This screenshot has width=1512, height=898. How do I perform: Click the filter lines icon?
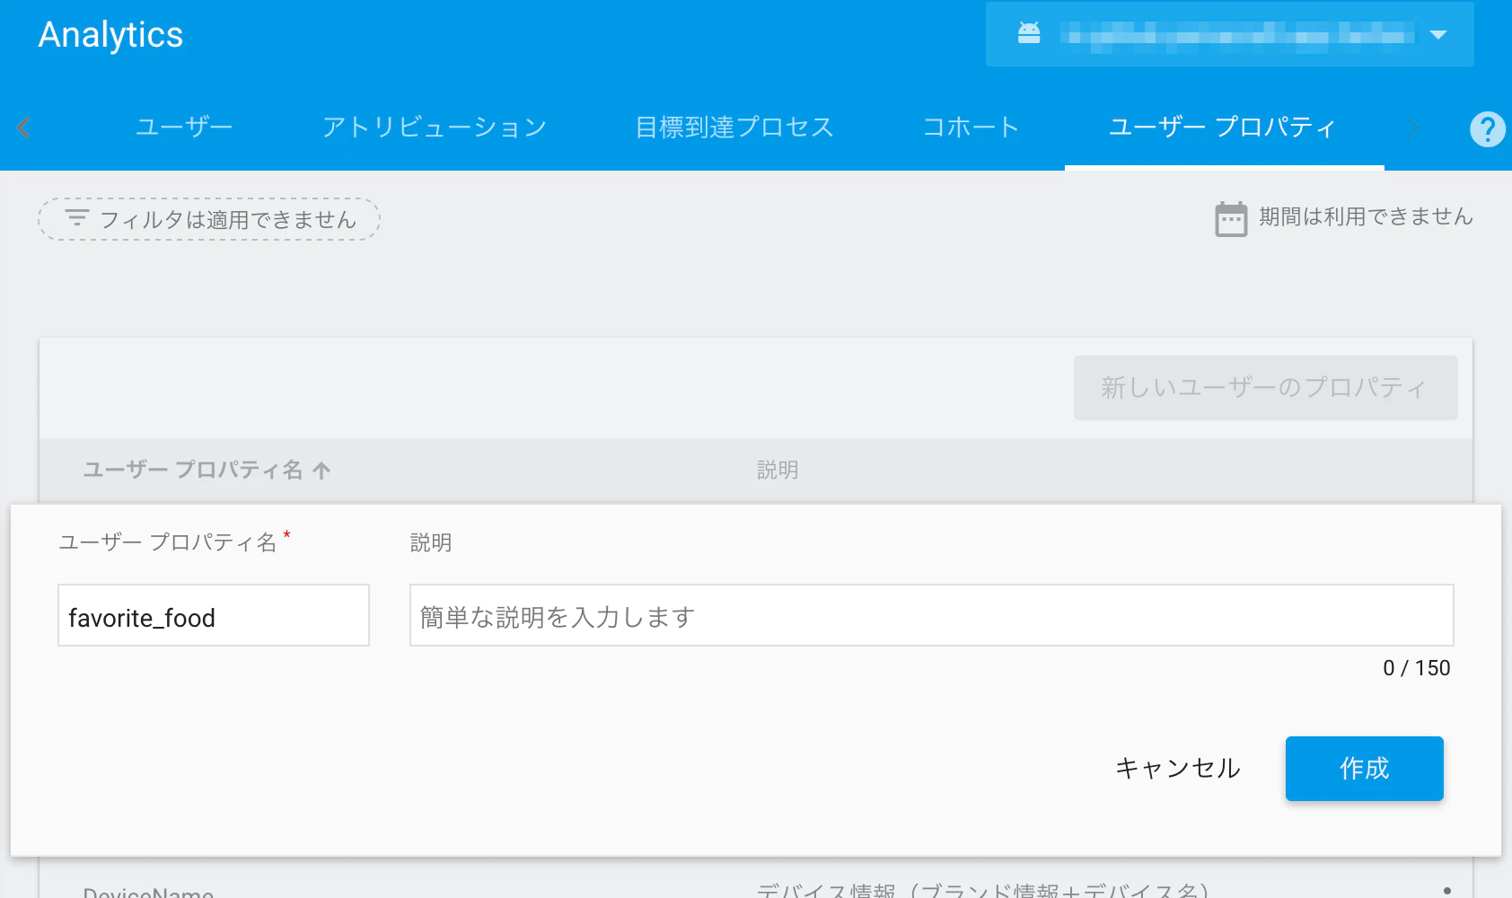[77, 217]
